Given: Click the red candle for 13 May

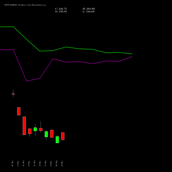Looking at the screenshot, I should 30,131.
